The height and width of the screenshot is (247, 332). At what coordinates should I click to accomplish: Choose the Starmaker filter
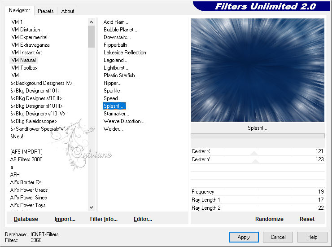pyautogui.click(x=116, y=114)
